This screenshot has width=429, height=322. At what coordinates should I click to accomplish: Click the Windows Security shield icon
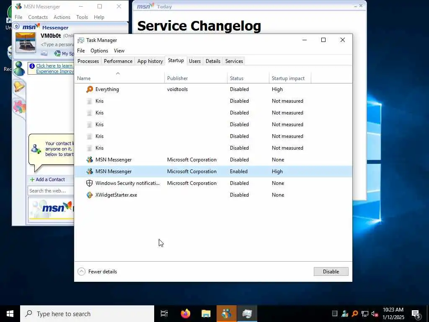90,183
